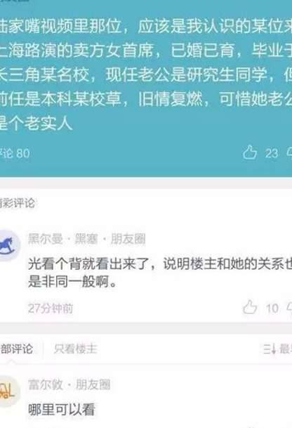Open the rocking horse avatar profile

[8, 245]
